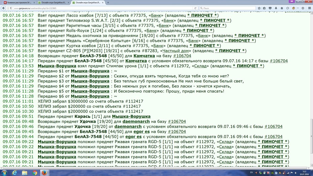Open 'Банк' link in Серебряное Копытце row

193,41
